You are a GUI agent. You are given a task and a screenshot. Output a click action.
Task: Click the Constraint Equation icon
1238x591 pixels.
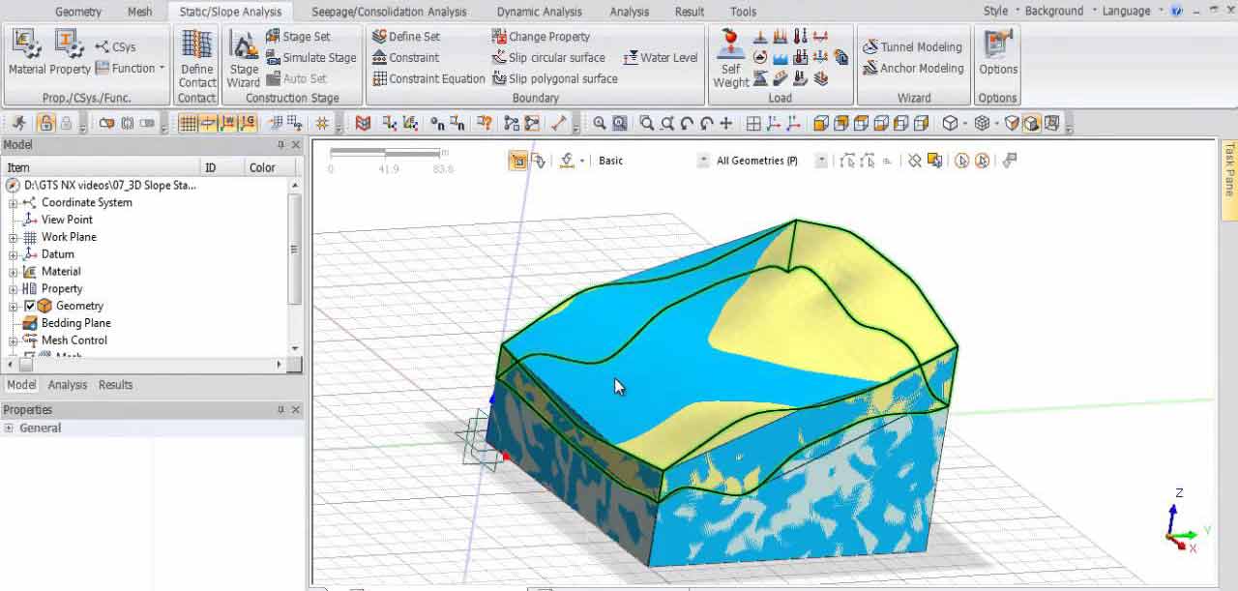coord(427,77)
